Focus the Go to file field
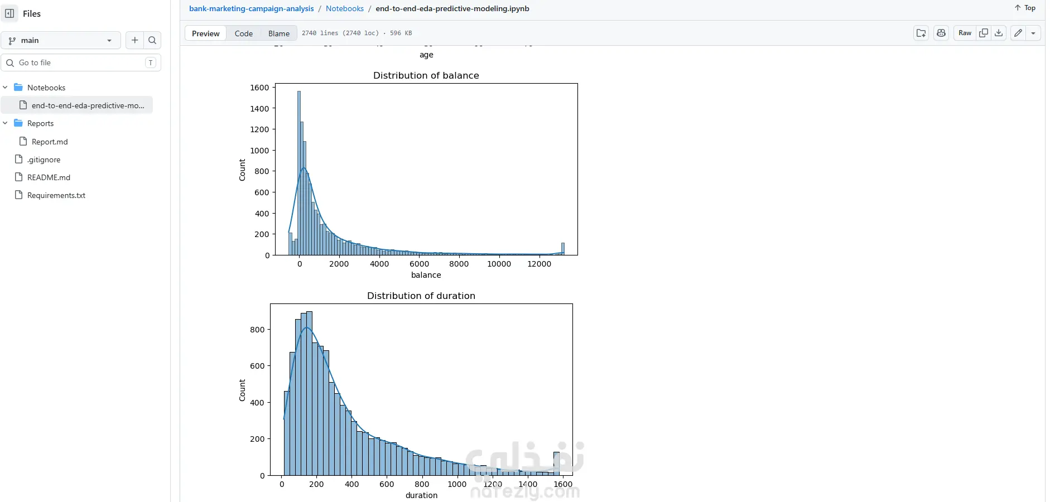This screenshot has width=1050, height=502. (81, 62)
